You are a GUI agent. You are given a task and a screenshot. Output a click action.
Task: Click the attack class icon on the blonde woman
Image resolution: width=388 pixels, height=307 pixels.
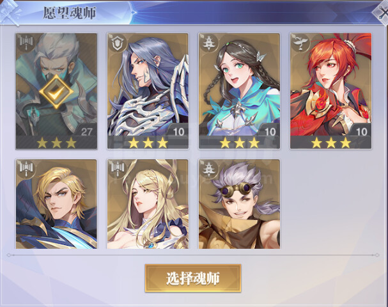[x=117, y=169]
